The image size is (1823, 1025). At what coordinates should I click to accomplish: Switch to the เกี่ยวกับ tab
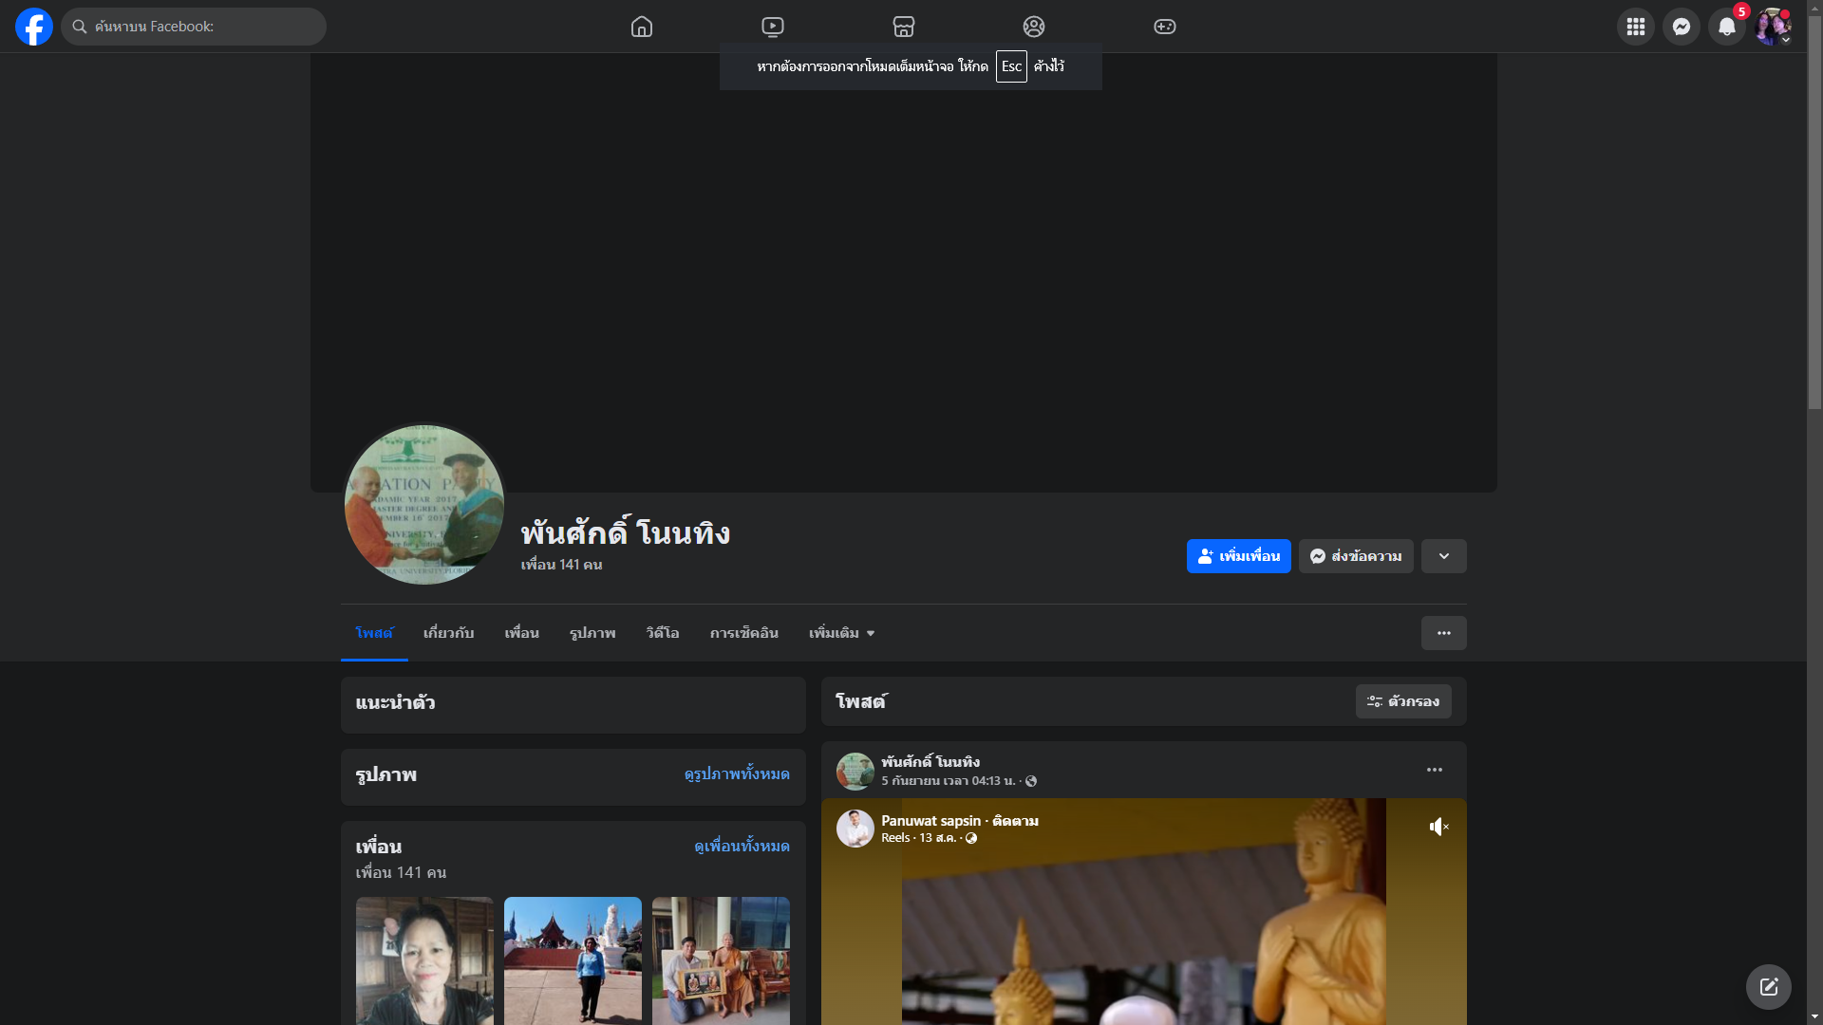[x=448, y=633]
